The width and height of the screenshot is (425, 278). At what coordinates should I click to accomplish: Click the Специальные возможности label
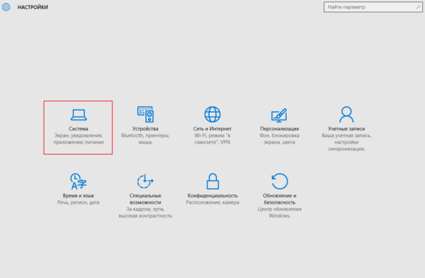pos(145,199)
